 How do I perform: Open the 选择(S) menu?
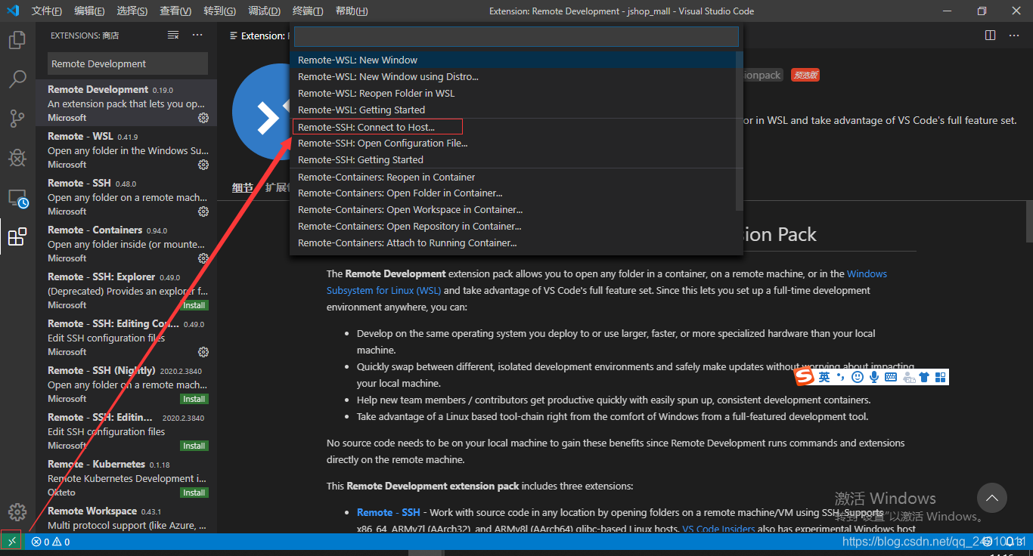132,11
